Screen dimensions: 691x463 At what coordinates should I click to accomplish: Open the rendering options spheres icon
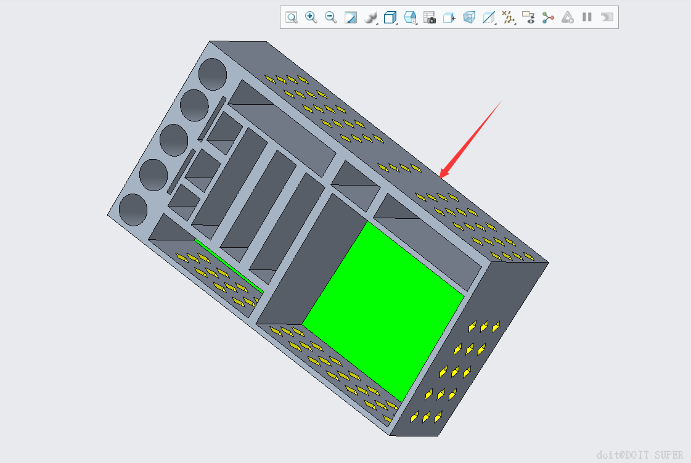click(x=370, y=18)
